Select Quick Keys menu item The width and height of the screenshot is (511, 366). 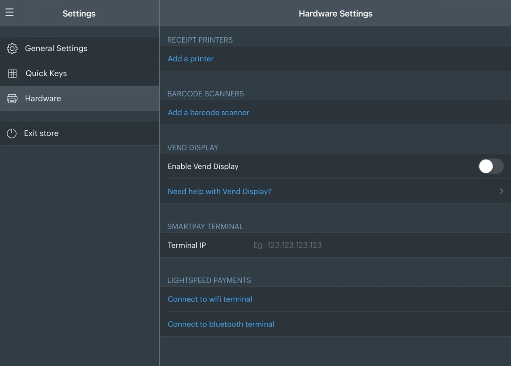pyautogui.click(x=80, y=74)
